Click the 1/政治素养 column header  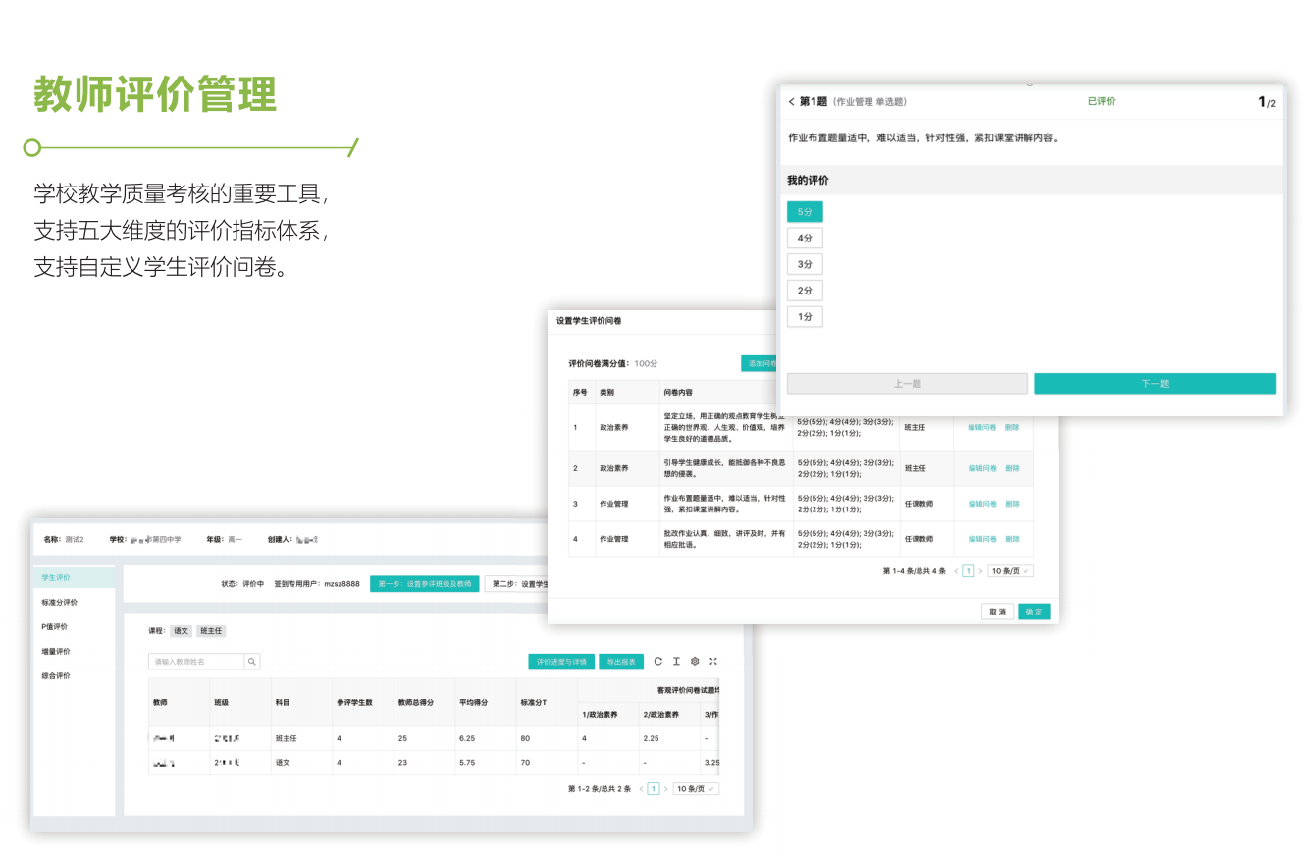608,715
